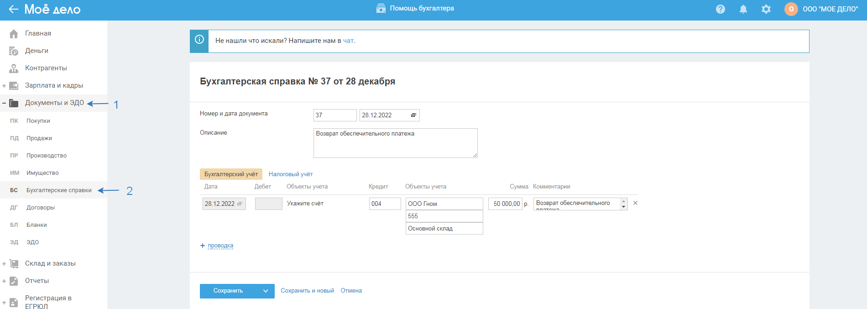Click the Основной склад object field

point(444,228)
